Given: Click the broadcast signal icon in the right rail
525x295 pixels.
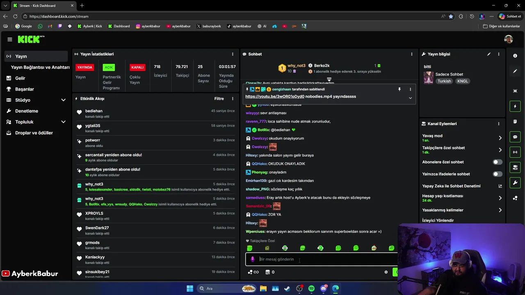Looking at the screenshot, I should [515, 152].
